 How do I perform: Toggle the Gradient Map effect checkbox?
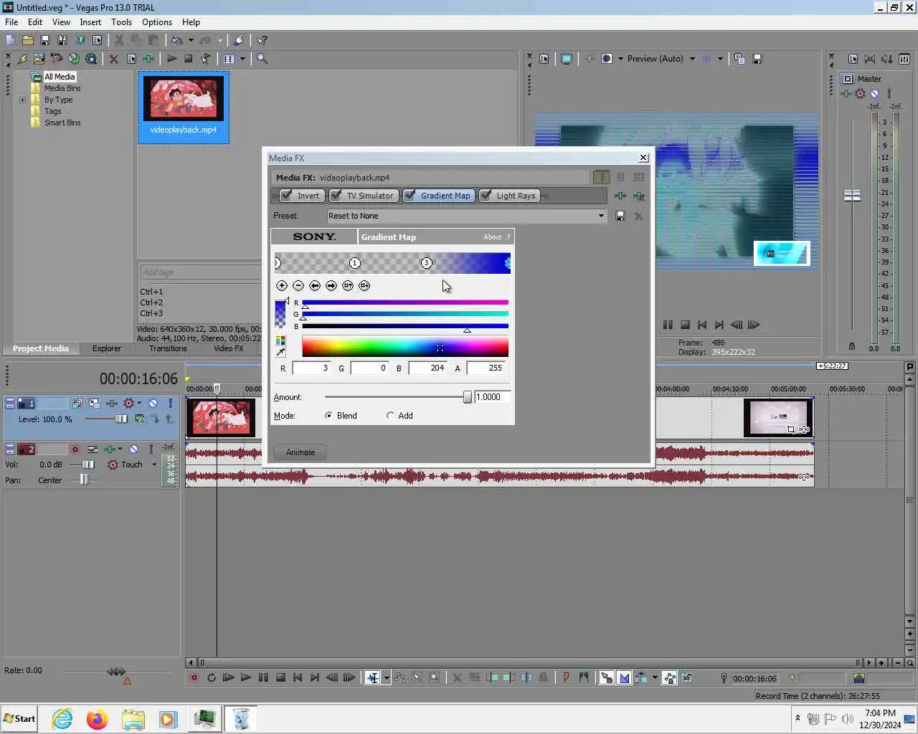tap(410, 196)
